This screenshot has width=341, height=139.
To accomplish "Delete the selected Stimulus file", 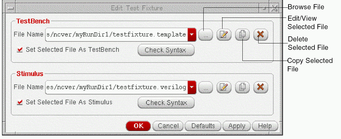I will pos(260,88).
